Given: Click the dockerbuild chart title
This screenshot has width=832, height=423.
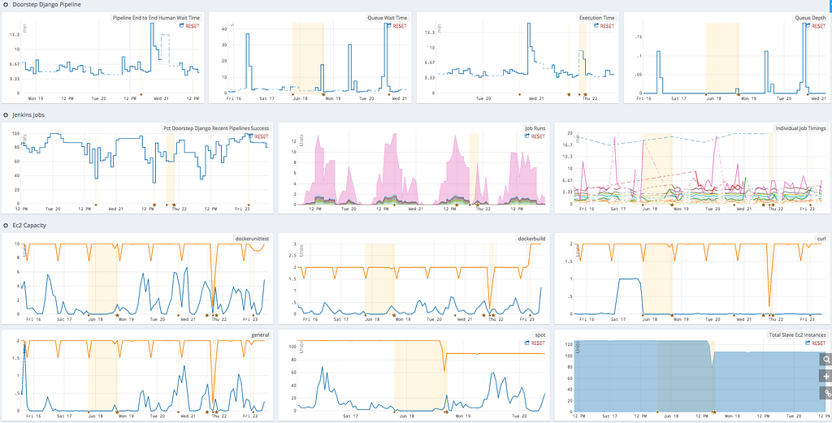Looking at the screenshot, I should [x=531, y=239].
